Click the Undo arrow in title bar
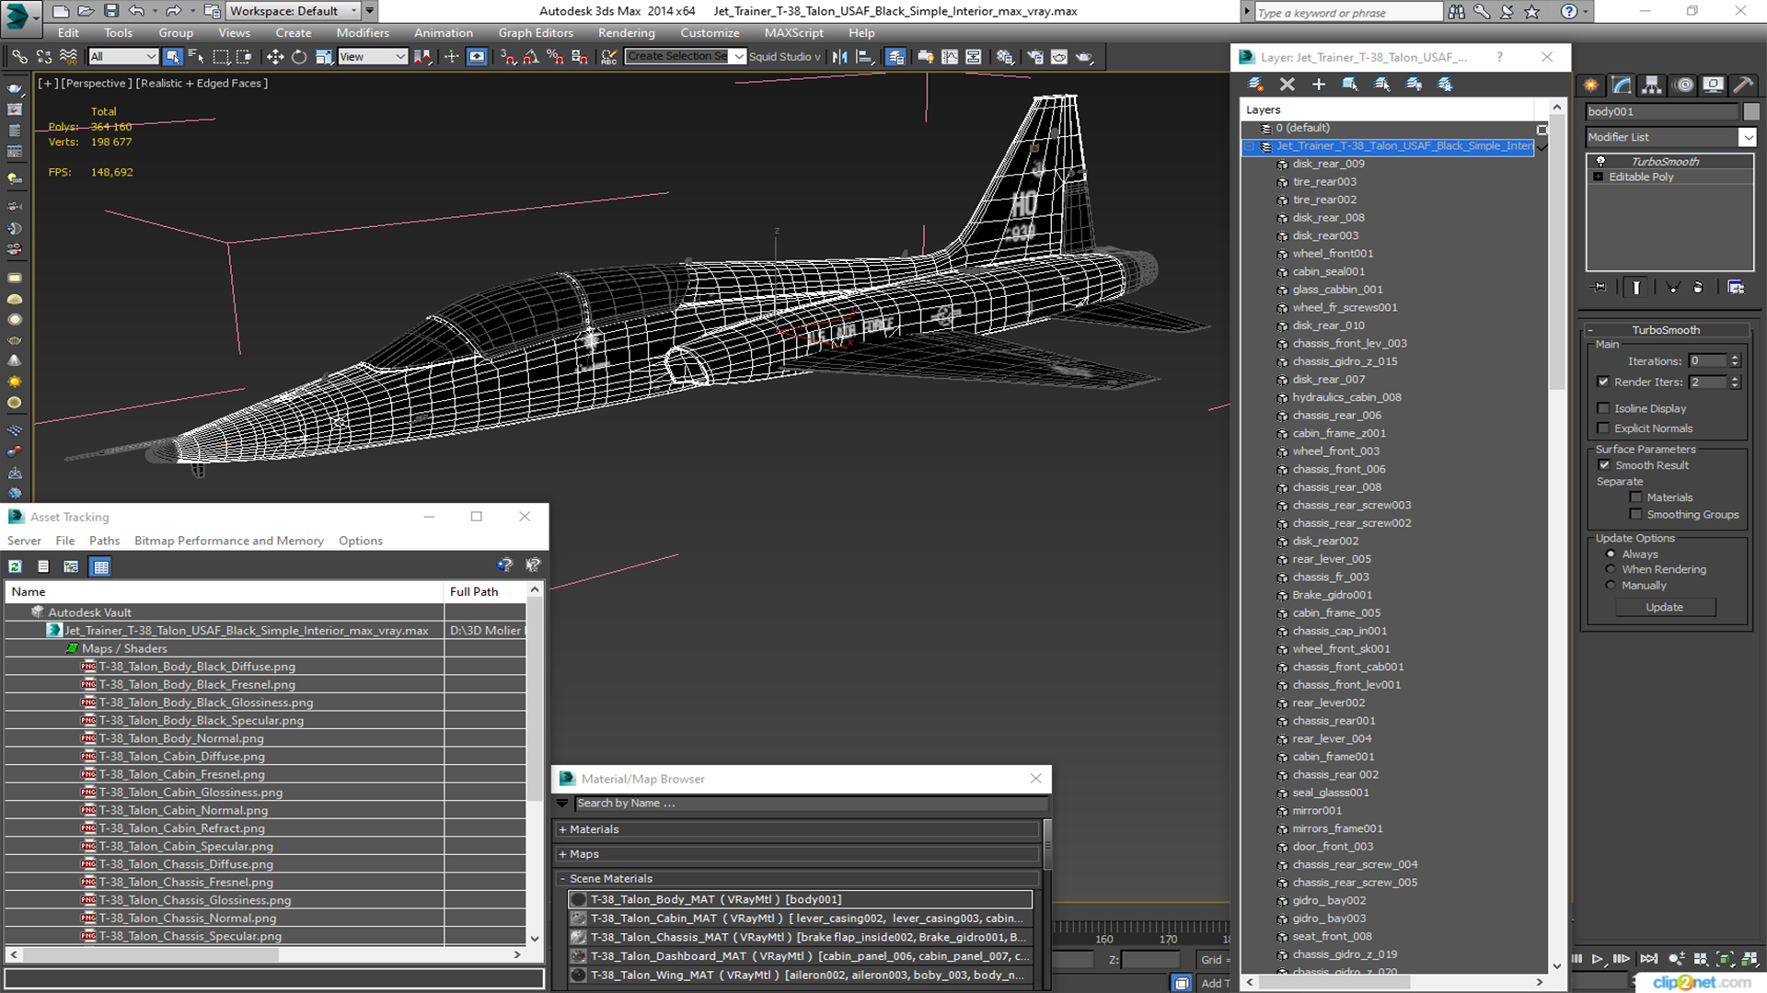 pos(136,11)
